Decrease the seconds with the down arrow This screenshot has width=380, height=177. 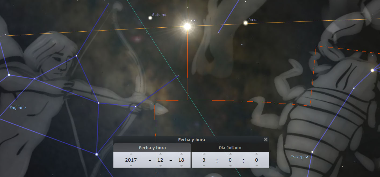point(257,166)
